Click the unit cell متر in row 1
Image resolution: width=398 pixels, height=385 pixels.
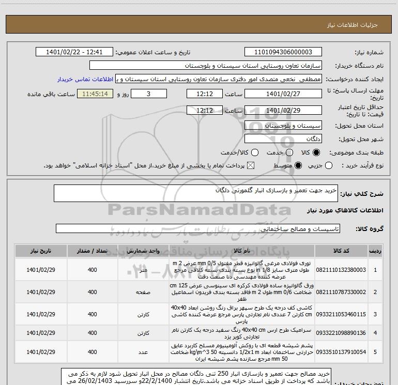tap(143, 270)
